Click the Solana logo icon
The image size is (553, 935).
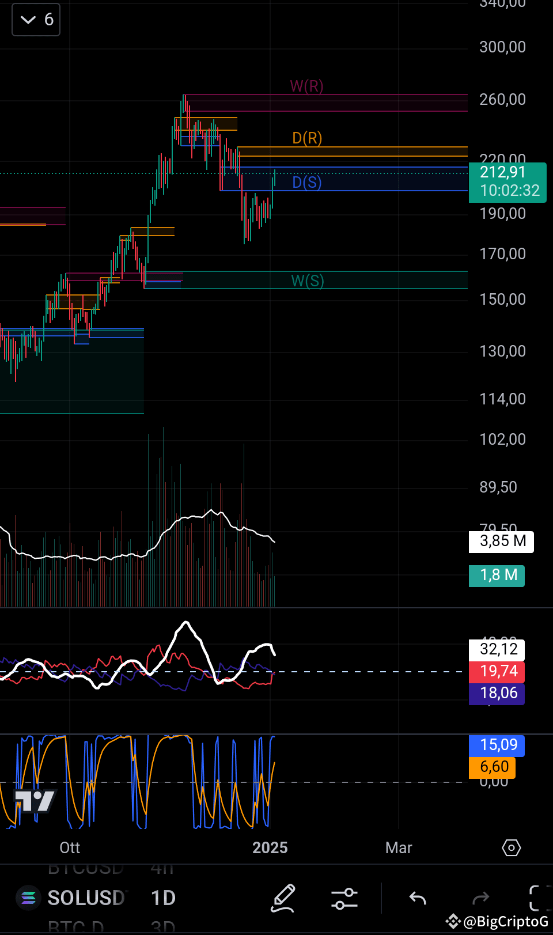tap(28, 898)
